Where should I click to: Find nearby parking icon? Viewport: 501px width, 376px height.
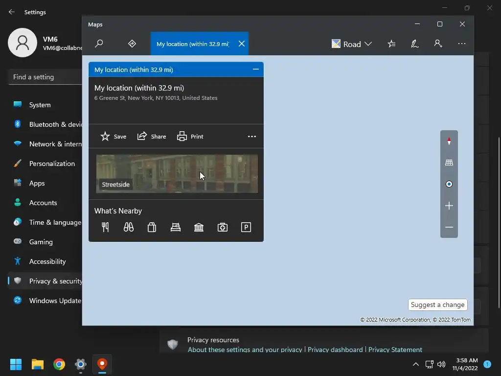[x=246, y=227]
